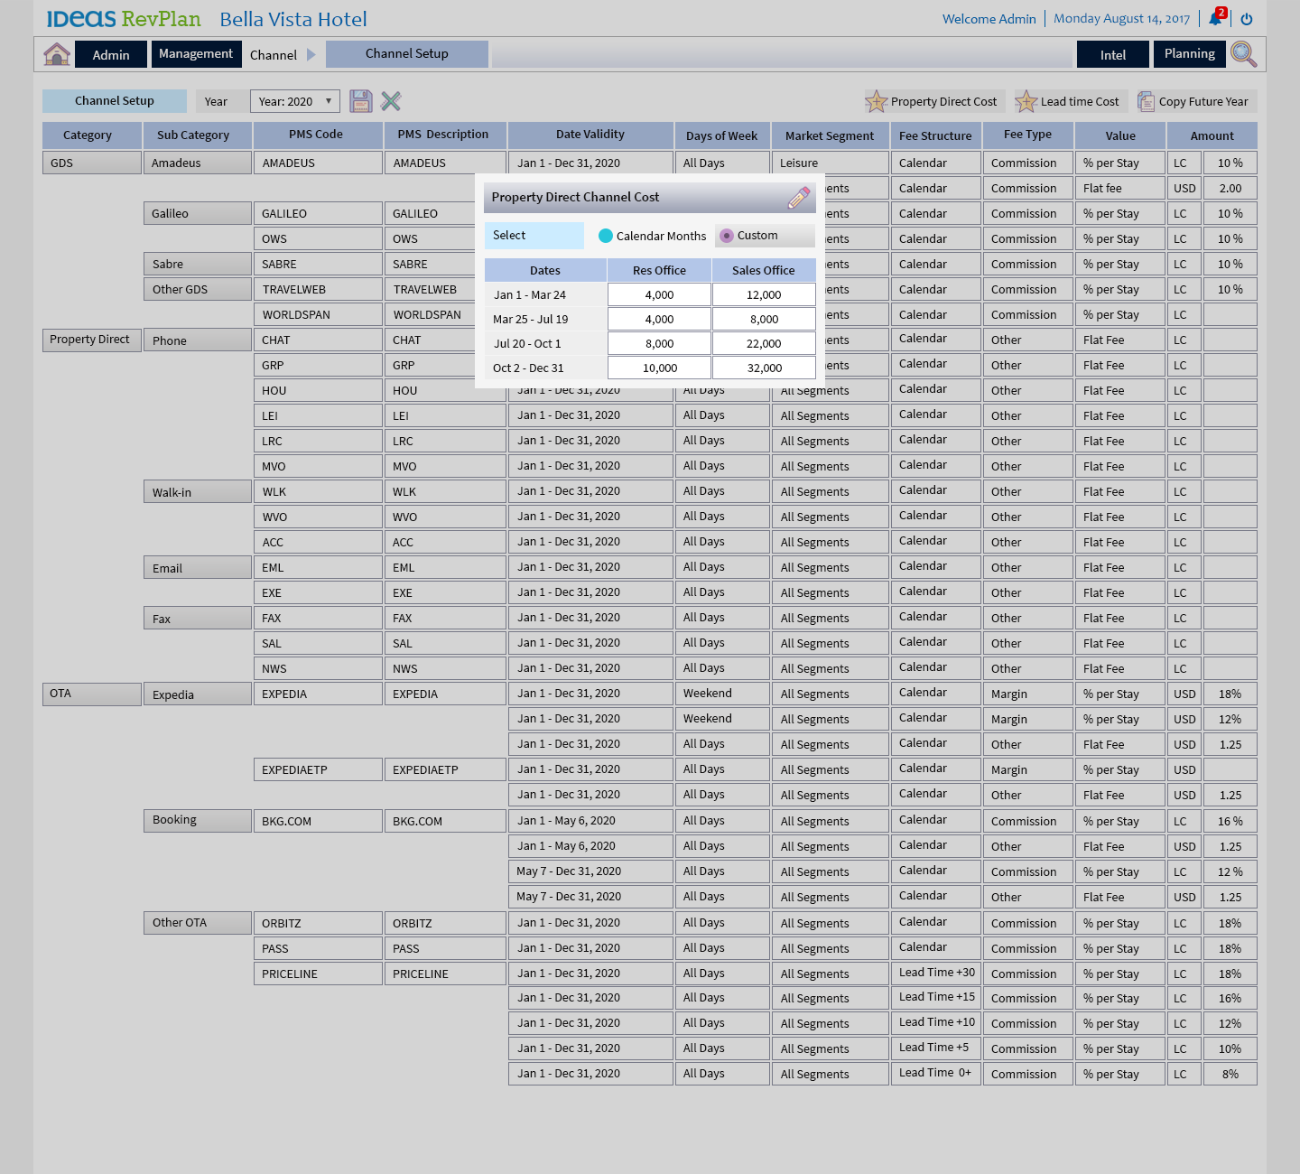Screen dimensions: 1300x1174
Task: Open the Year 2020 dropdown
Action: pyautogui.click(x=295, y=101)
